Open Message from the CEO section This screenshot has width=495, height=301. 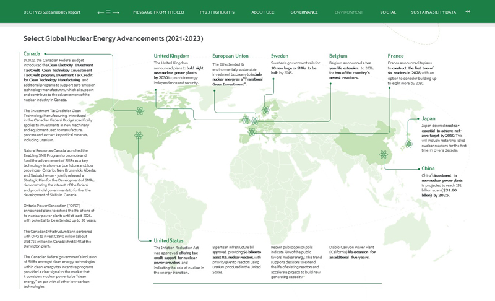point(158,12)
